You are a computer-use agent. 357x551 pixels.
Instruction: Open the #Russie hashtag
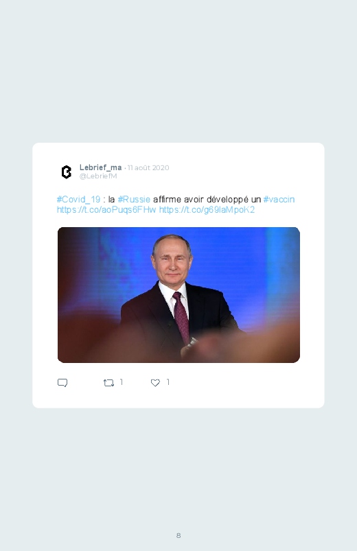pos(134,200)
